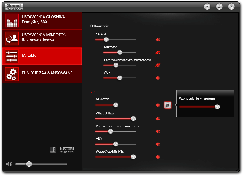
Task: Click the Wave/Aux/Mic Mix slider knob
Action: 133,157
